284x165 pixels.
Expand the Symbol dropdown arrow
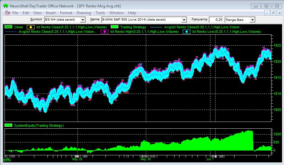[83, 20]
